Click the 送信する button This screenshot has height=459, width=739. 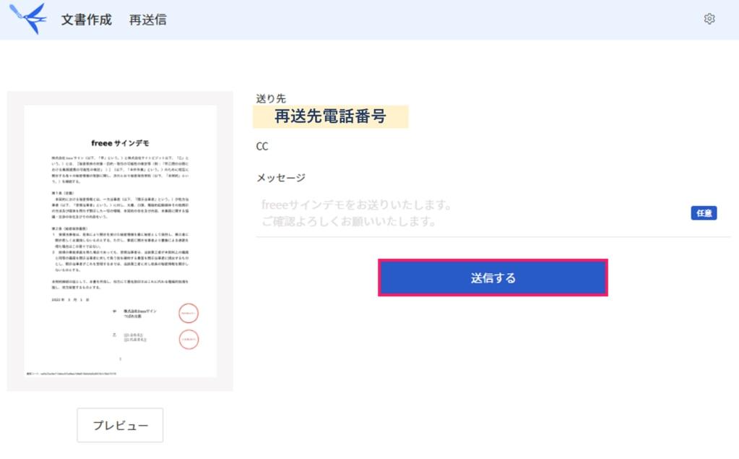(x=493, y=278)
